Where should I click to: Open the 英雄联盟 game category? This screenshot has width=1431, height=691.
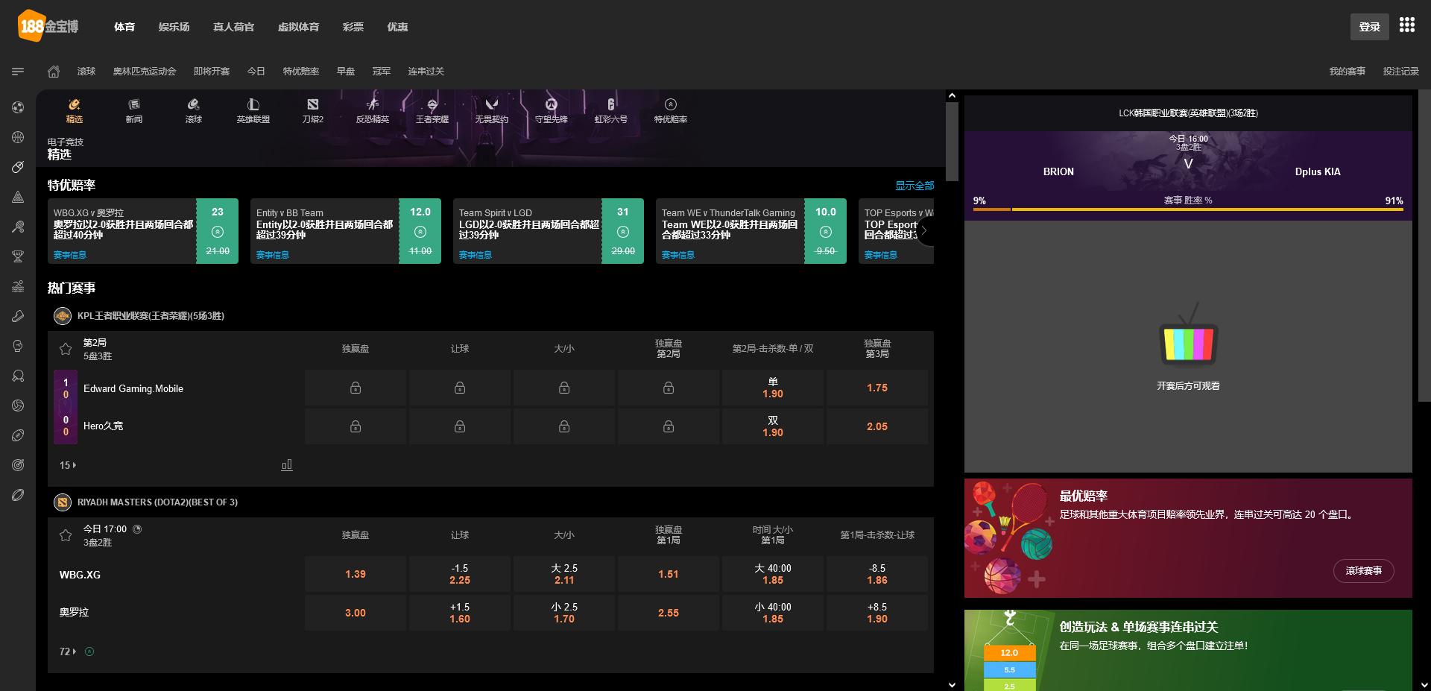[253, 110]
